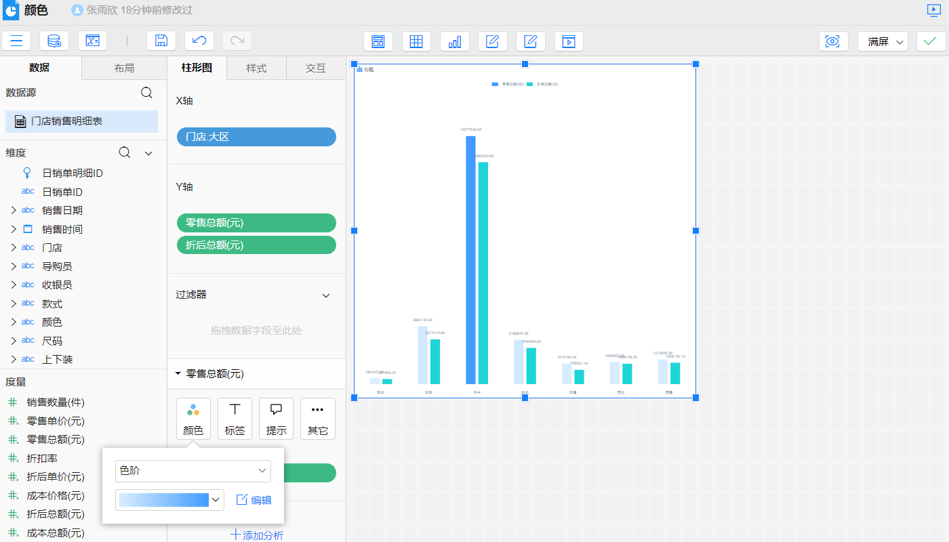Select the 日销单ID dimension

pyautogui.click(x=62, y=192)
